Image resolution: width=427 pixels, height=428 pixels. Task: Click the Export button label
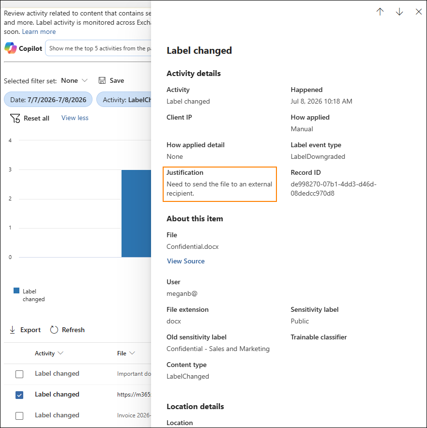[x=30, y=330]
